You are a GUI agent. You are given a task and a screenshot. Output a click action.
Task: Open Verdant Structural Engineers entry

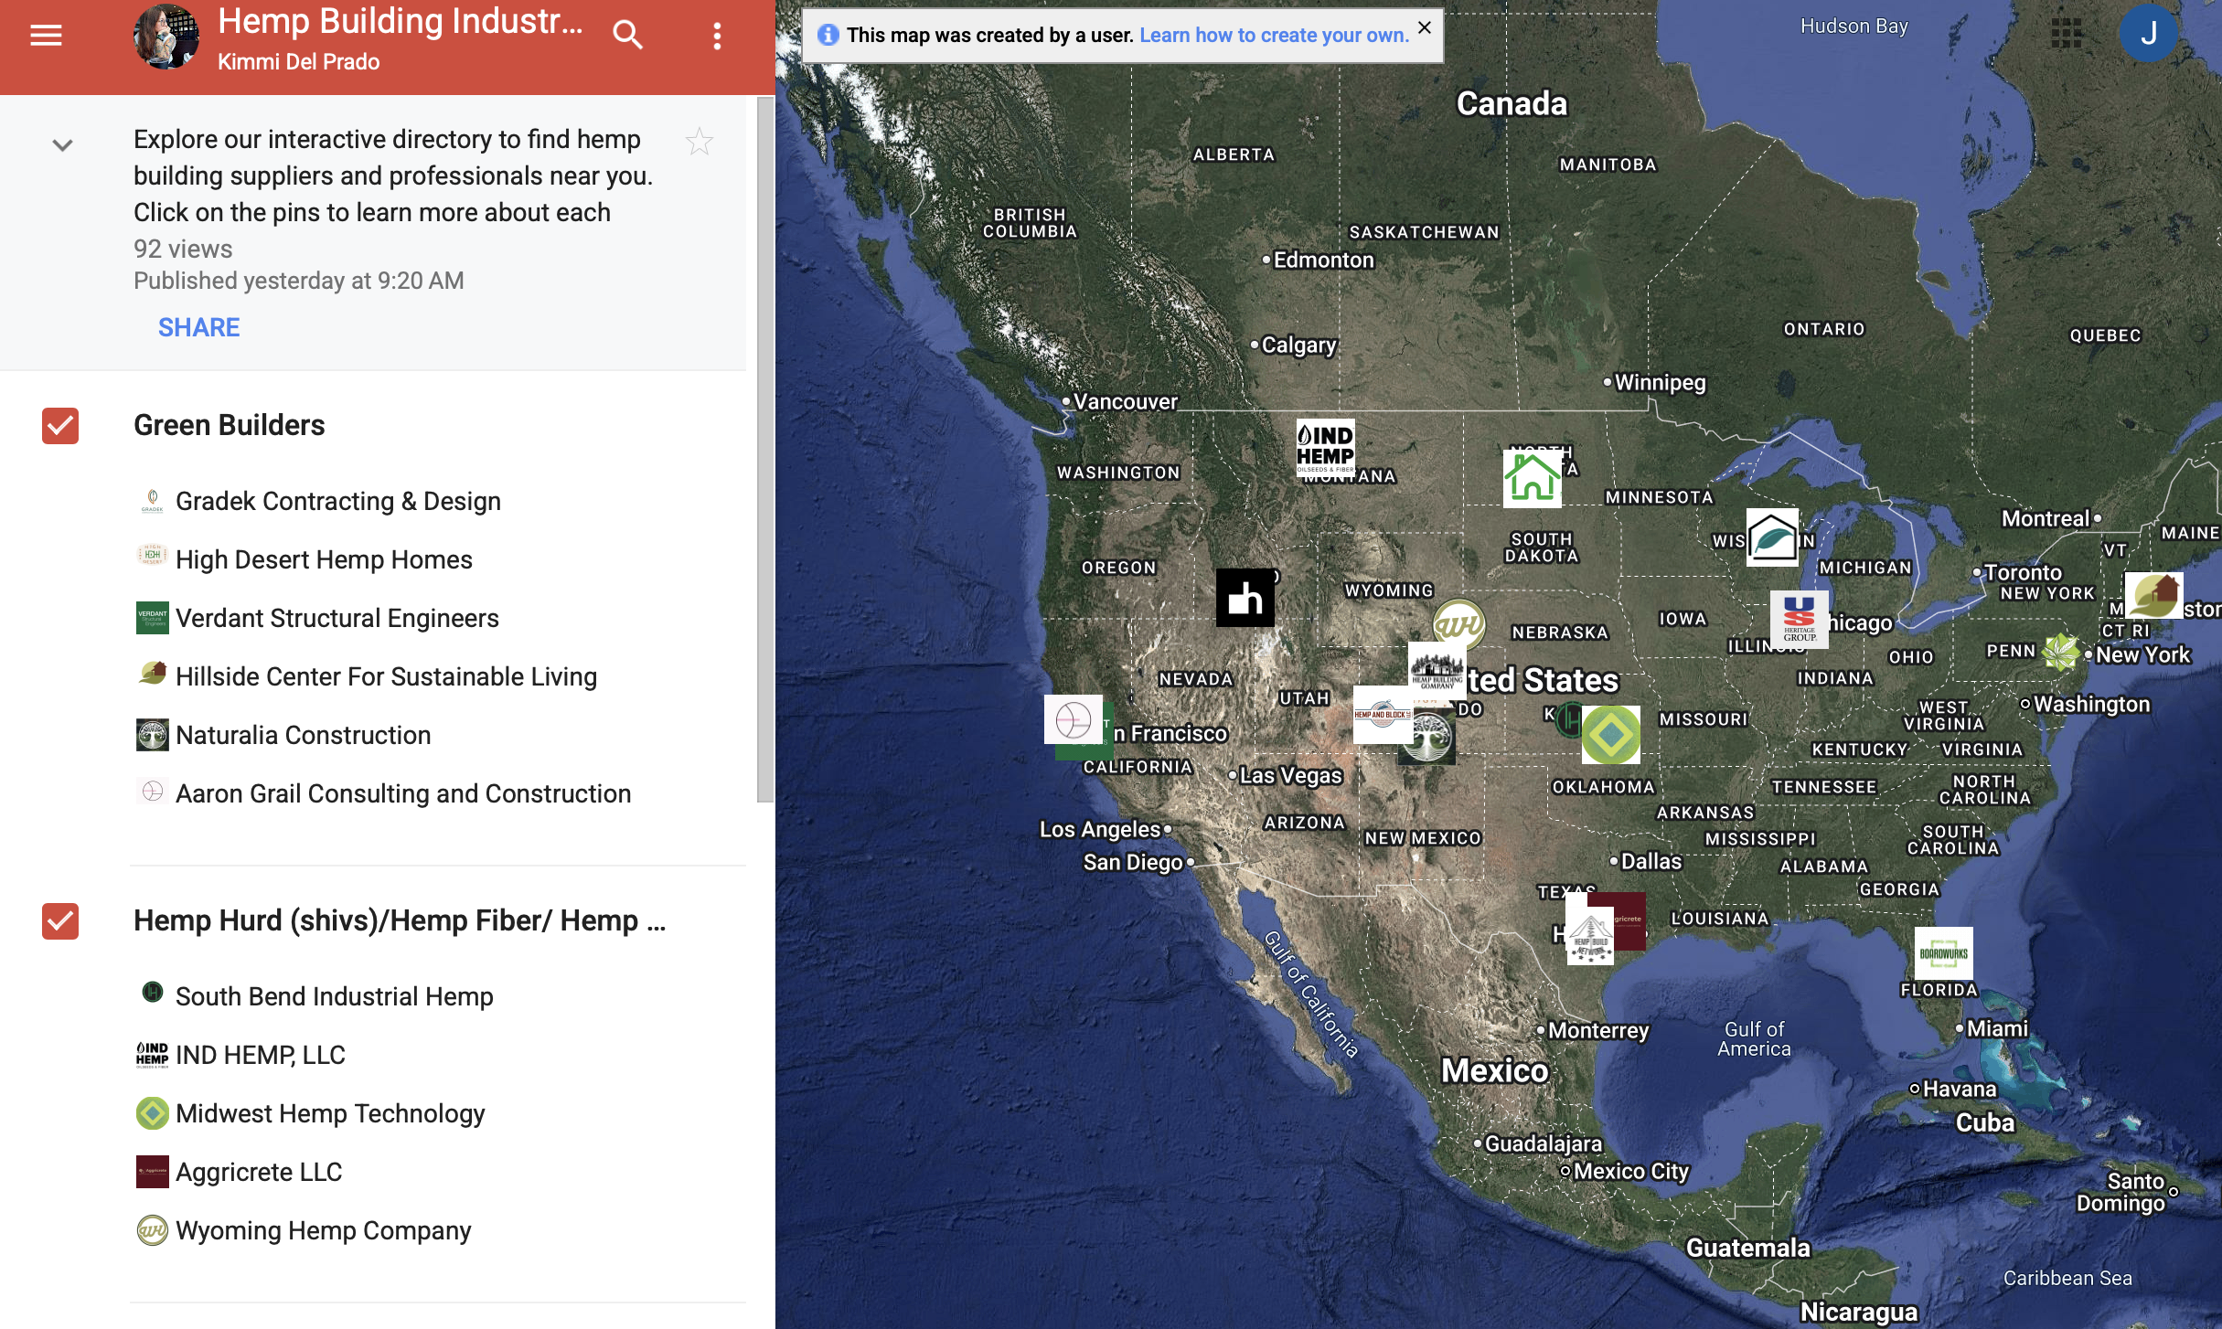click(x=337, y=618)
